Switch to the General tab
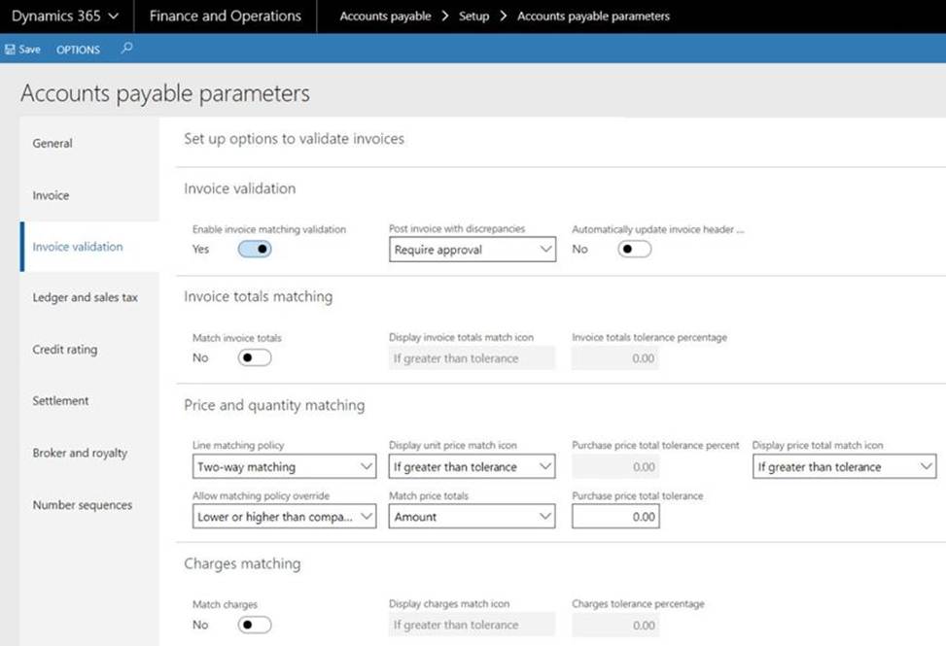946x646 pixels. [53, 144]
